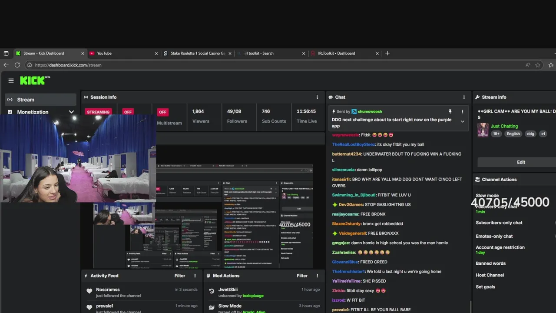The width and height of the screenshot is (556, 313).
Task: Open Host Channel action
Action: [x=490, y=275]
